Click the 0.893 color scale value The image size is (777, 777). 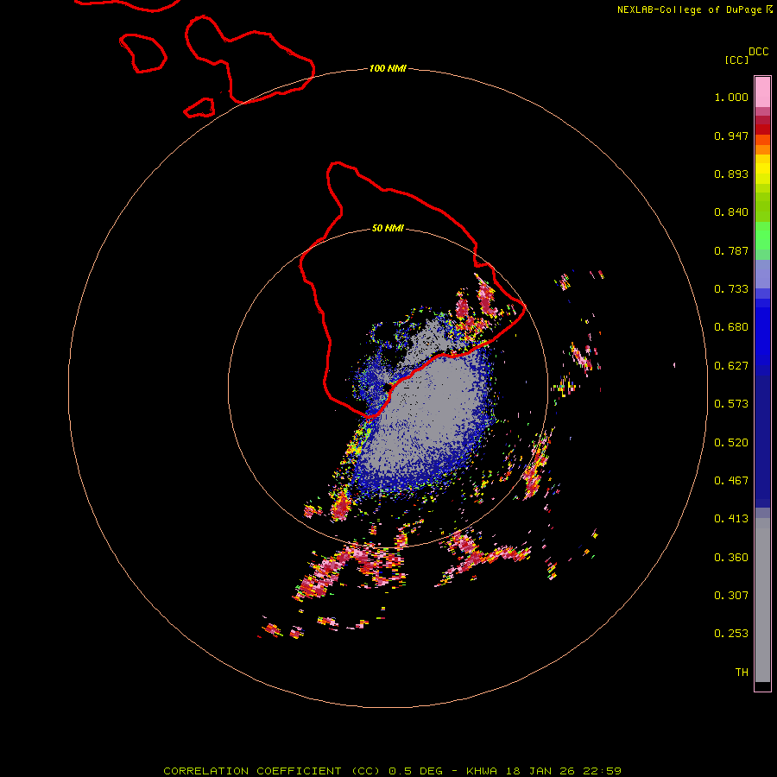click(x=731, y=174)
